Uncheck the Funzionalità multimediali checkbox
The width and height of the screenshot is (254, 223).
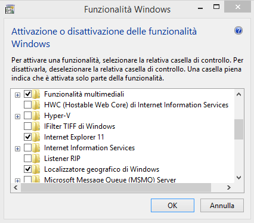pyautogui.click(x=27, y=94)
